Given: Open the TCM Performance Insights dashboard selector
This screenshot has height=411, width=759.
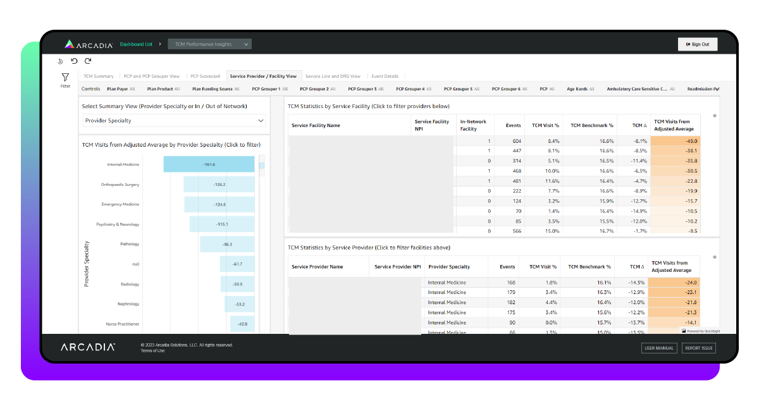Looking at the screenshot, I should (209, 44).
